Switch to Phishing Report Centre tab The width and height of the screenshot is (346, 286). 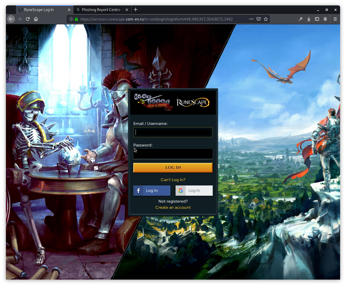click(x=101, y=10)
